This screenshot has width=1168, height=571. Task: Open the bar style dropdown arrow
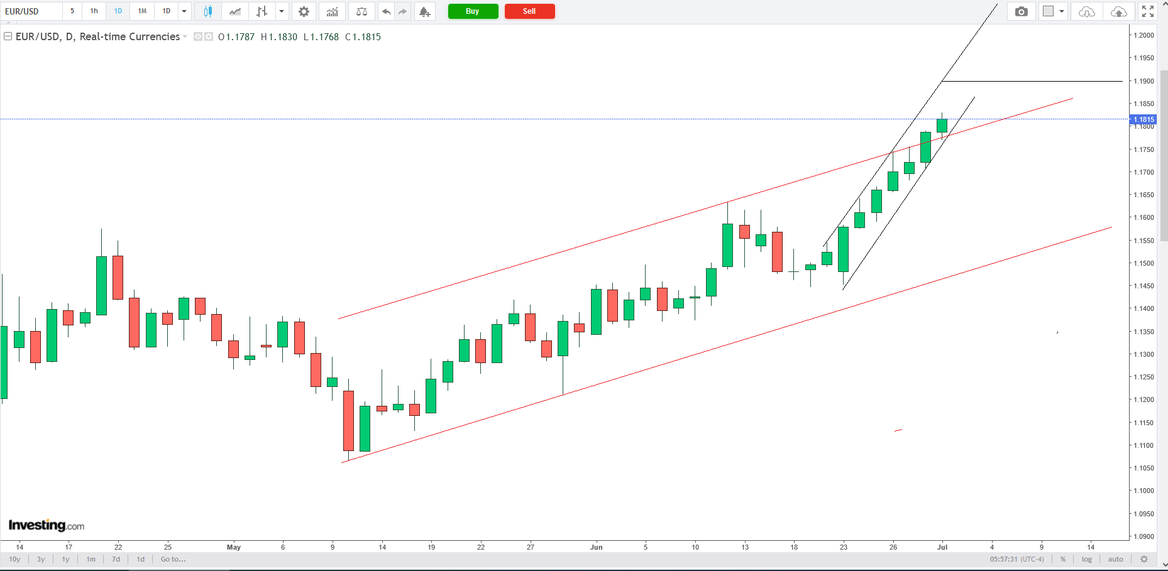tap(282, 11)
